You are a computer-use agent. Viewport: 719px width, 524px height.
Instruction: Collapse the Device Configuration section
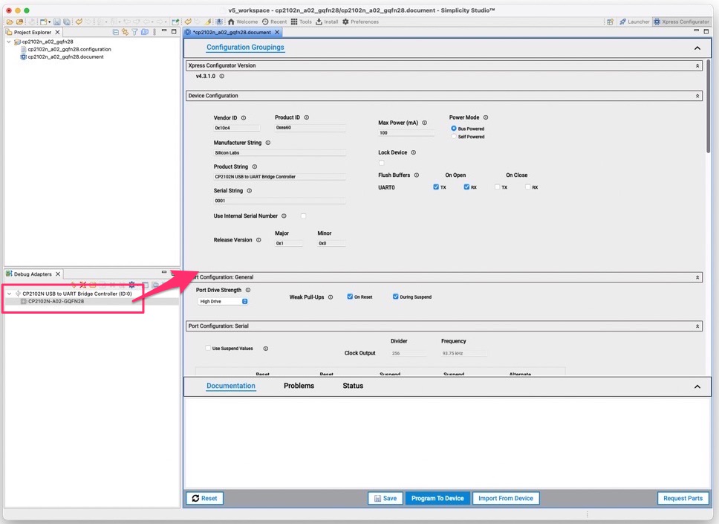[697, 96]
